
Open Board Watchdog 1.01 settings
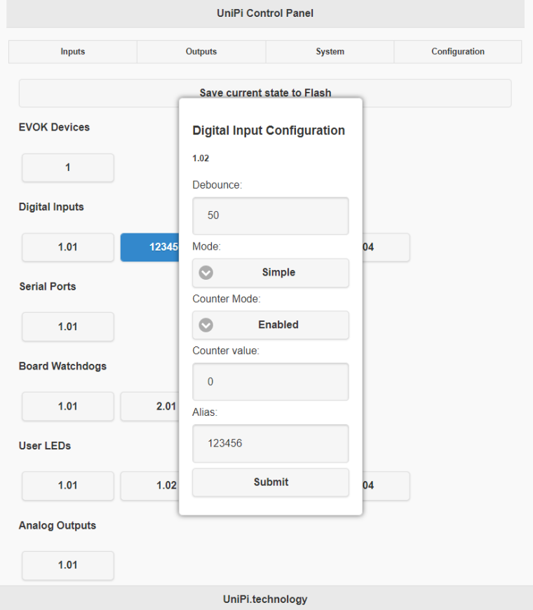(68, 407)
